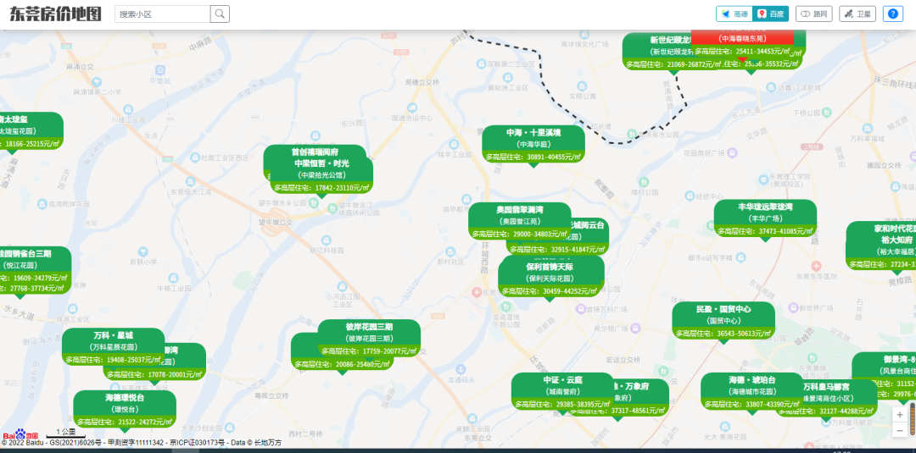Click the search magnifier button
This screenshot has height=453, width=916.
click(x=221, y=14)
